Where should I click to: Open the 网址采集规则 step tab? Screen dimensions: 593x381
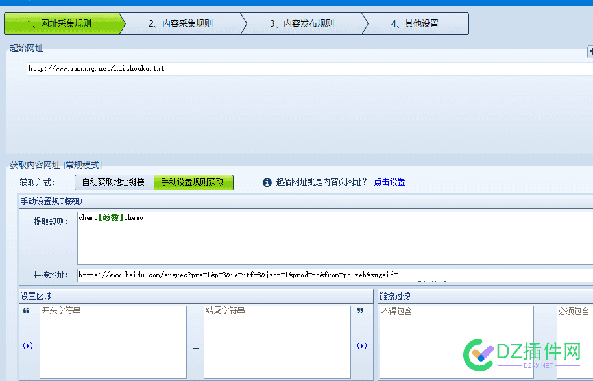pos(64,23)
